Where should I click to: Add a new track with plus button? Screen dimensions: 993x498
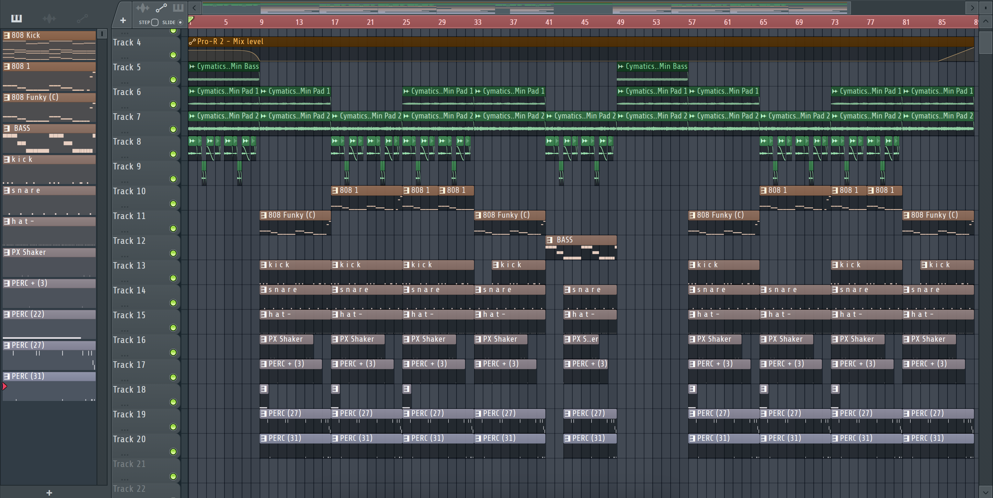pos(123,20)
